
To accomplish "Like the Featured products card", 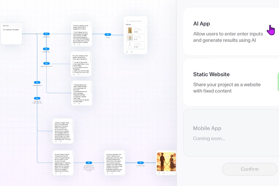I will (127, 52).
